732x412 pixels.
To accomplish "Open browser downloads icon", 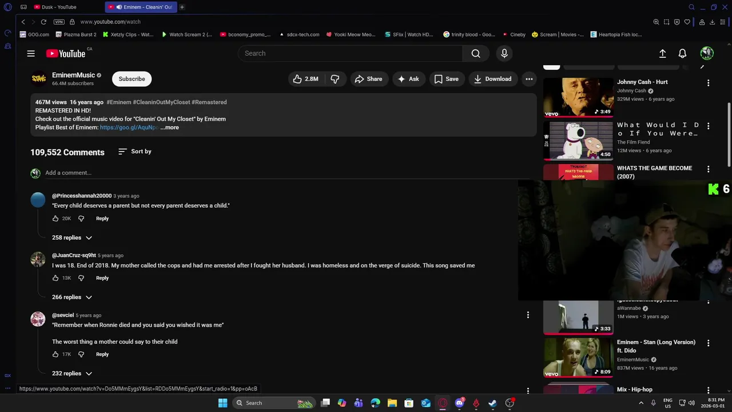I will [712, 22].
